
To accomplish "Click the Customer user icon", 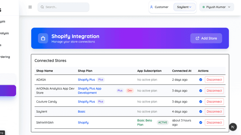I will 151,7.
